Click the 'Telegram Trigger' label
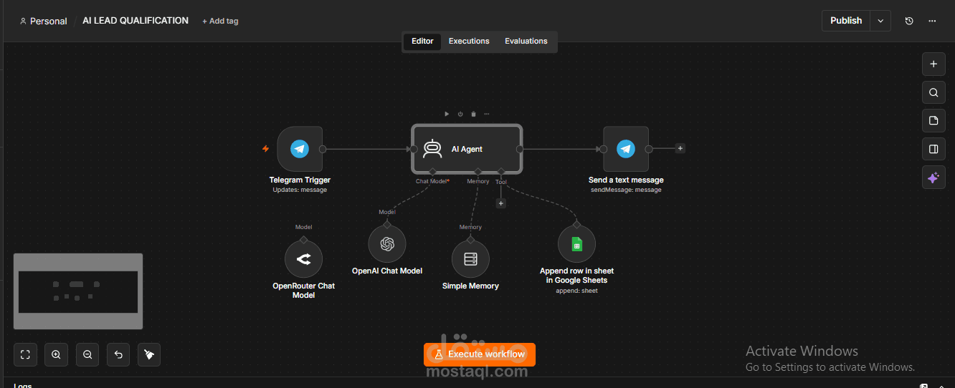 point(300,180)
